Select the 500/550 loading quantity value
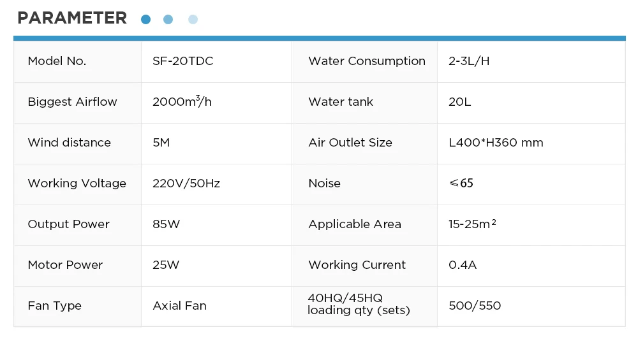 (475, 305)
